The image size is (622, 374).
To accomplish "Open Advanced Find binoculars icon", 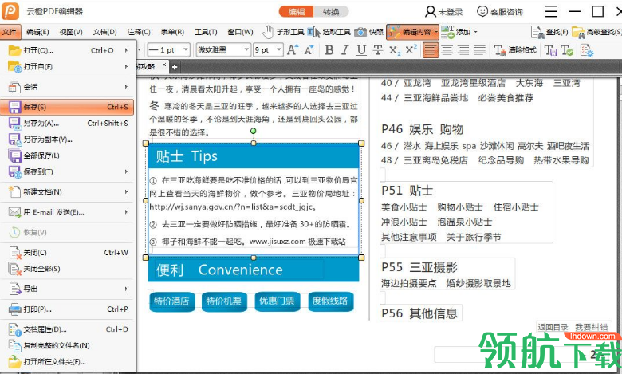I will click(x=578, y=32).
